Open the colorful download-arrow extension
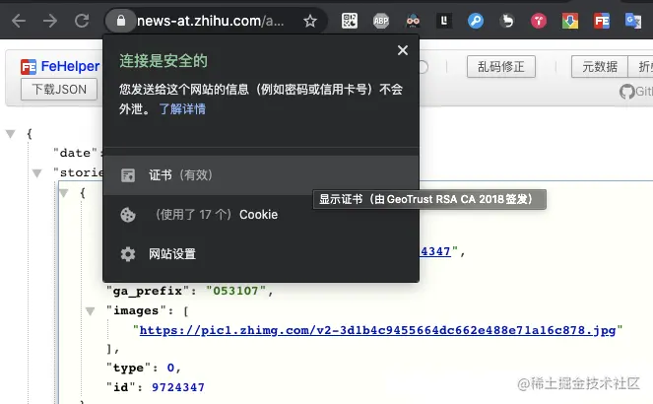Image resolution: width=653 pixels, height=404 pixels. point(570,21)
